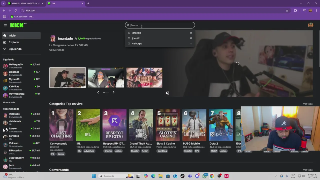Open ElMacarius recommended channel

click(21, 152)
